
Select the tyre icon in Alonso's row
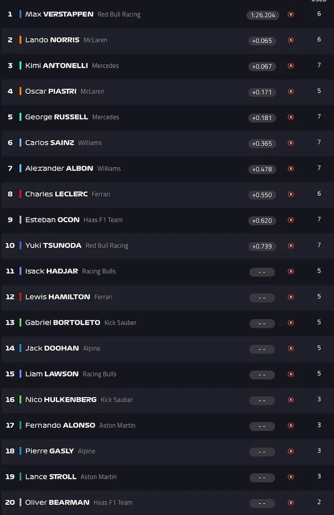point(291,425)
